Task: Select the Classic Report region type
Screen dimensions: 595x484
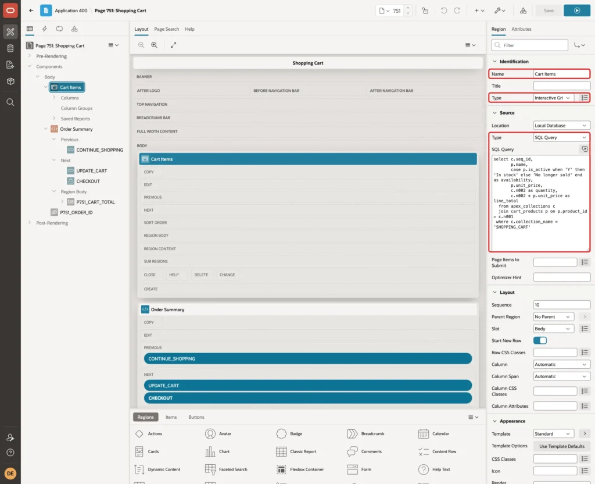Action: 297,451
